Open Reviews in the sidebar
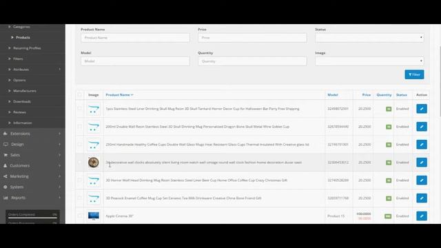441x248 pixels. click(x=19, y=112)
